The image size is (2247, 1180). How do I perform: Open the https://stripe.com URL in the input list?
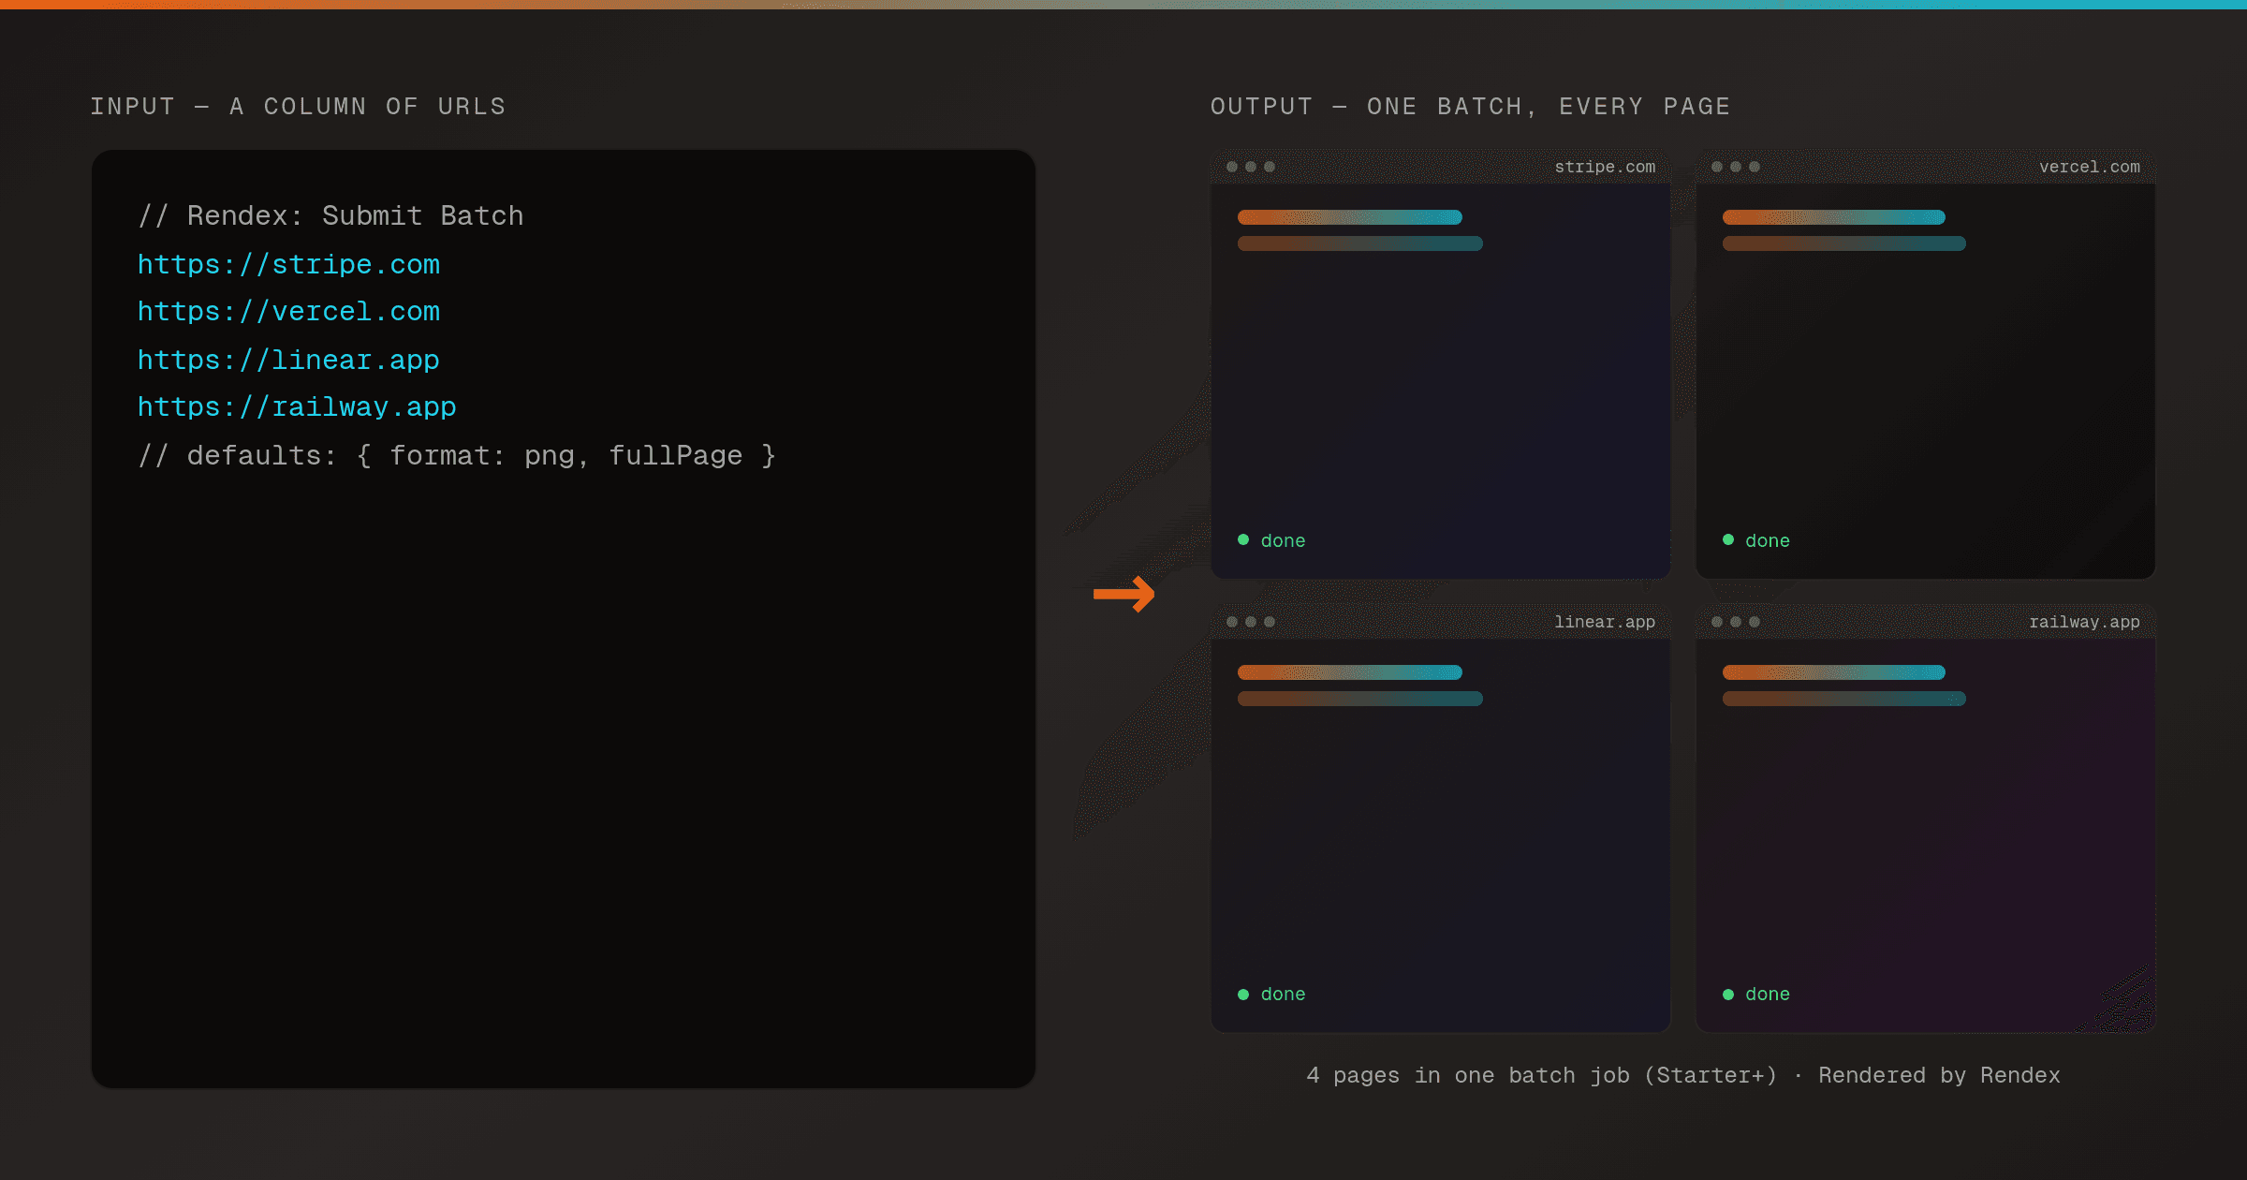pyautogui.click(x=288, y=265)
